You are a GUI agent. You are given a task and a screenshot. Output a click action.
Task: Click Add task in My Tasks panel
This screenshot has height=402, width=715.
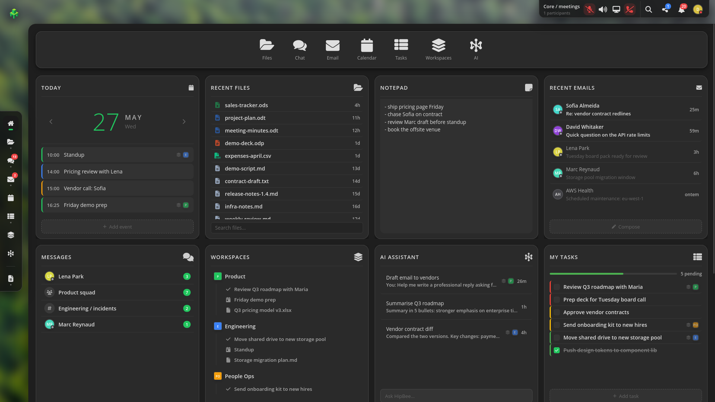point(626,396)
